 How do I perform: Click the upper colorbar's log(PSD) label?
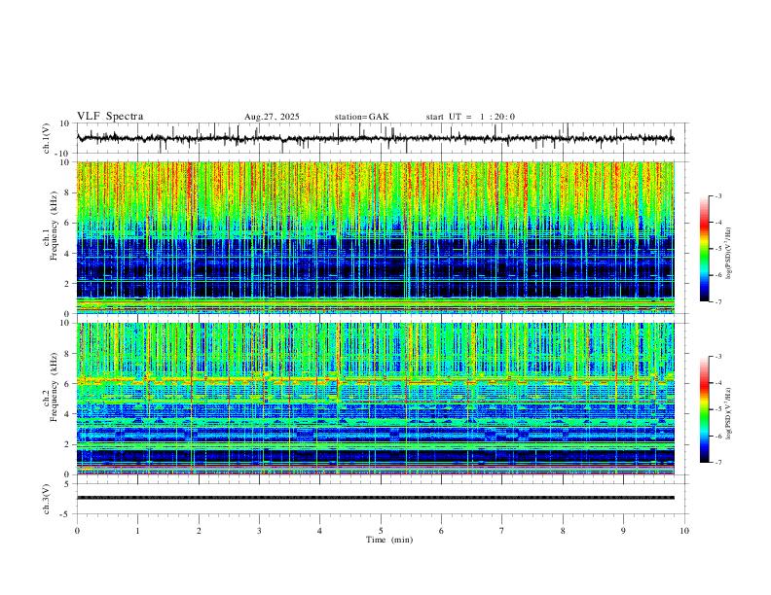tap(728, 254)
